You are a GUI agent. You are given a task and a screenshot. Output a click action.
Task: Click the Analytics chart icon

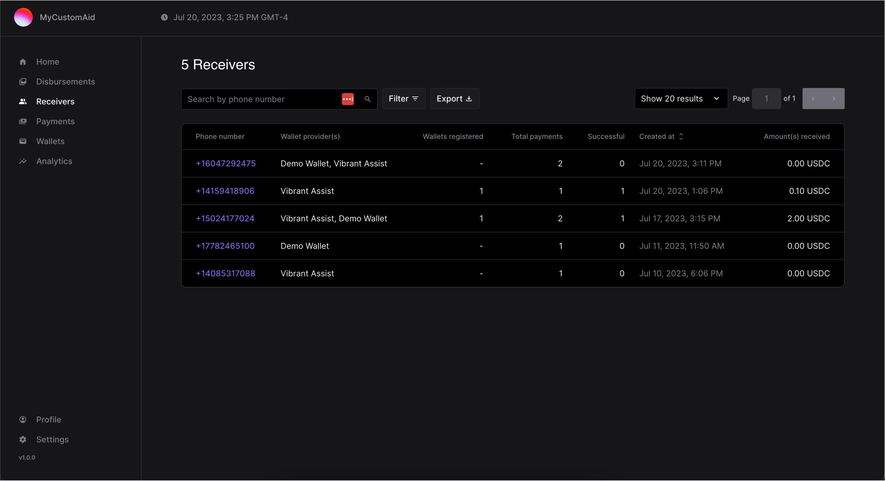(x=23, y=161)
